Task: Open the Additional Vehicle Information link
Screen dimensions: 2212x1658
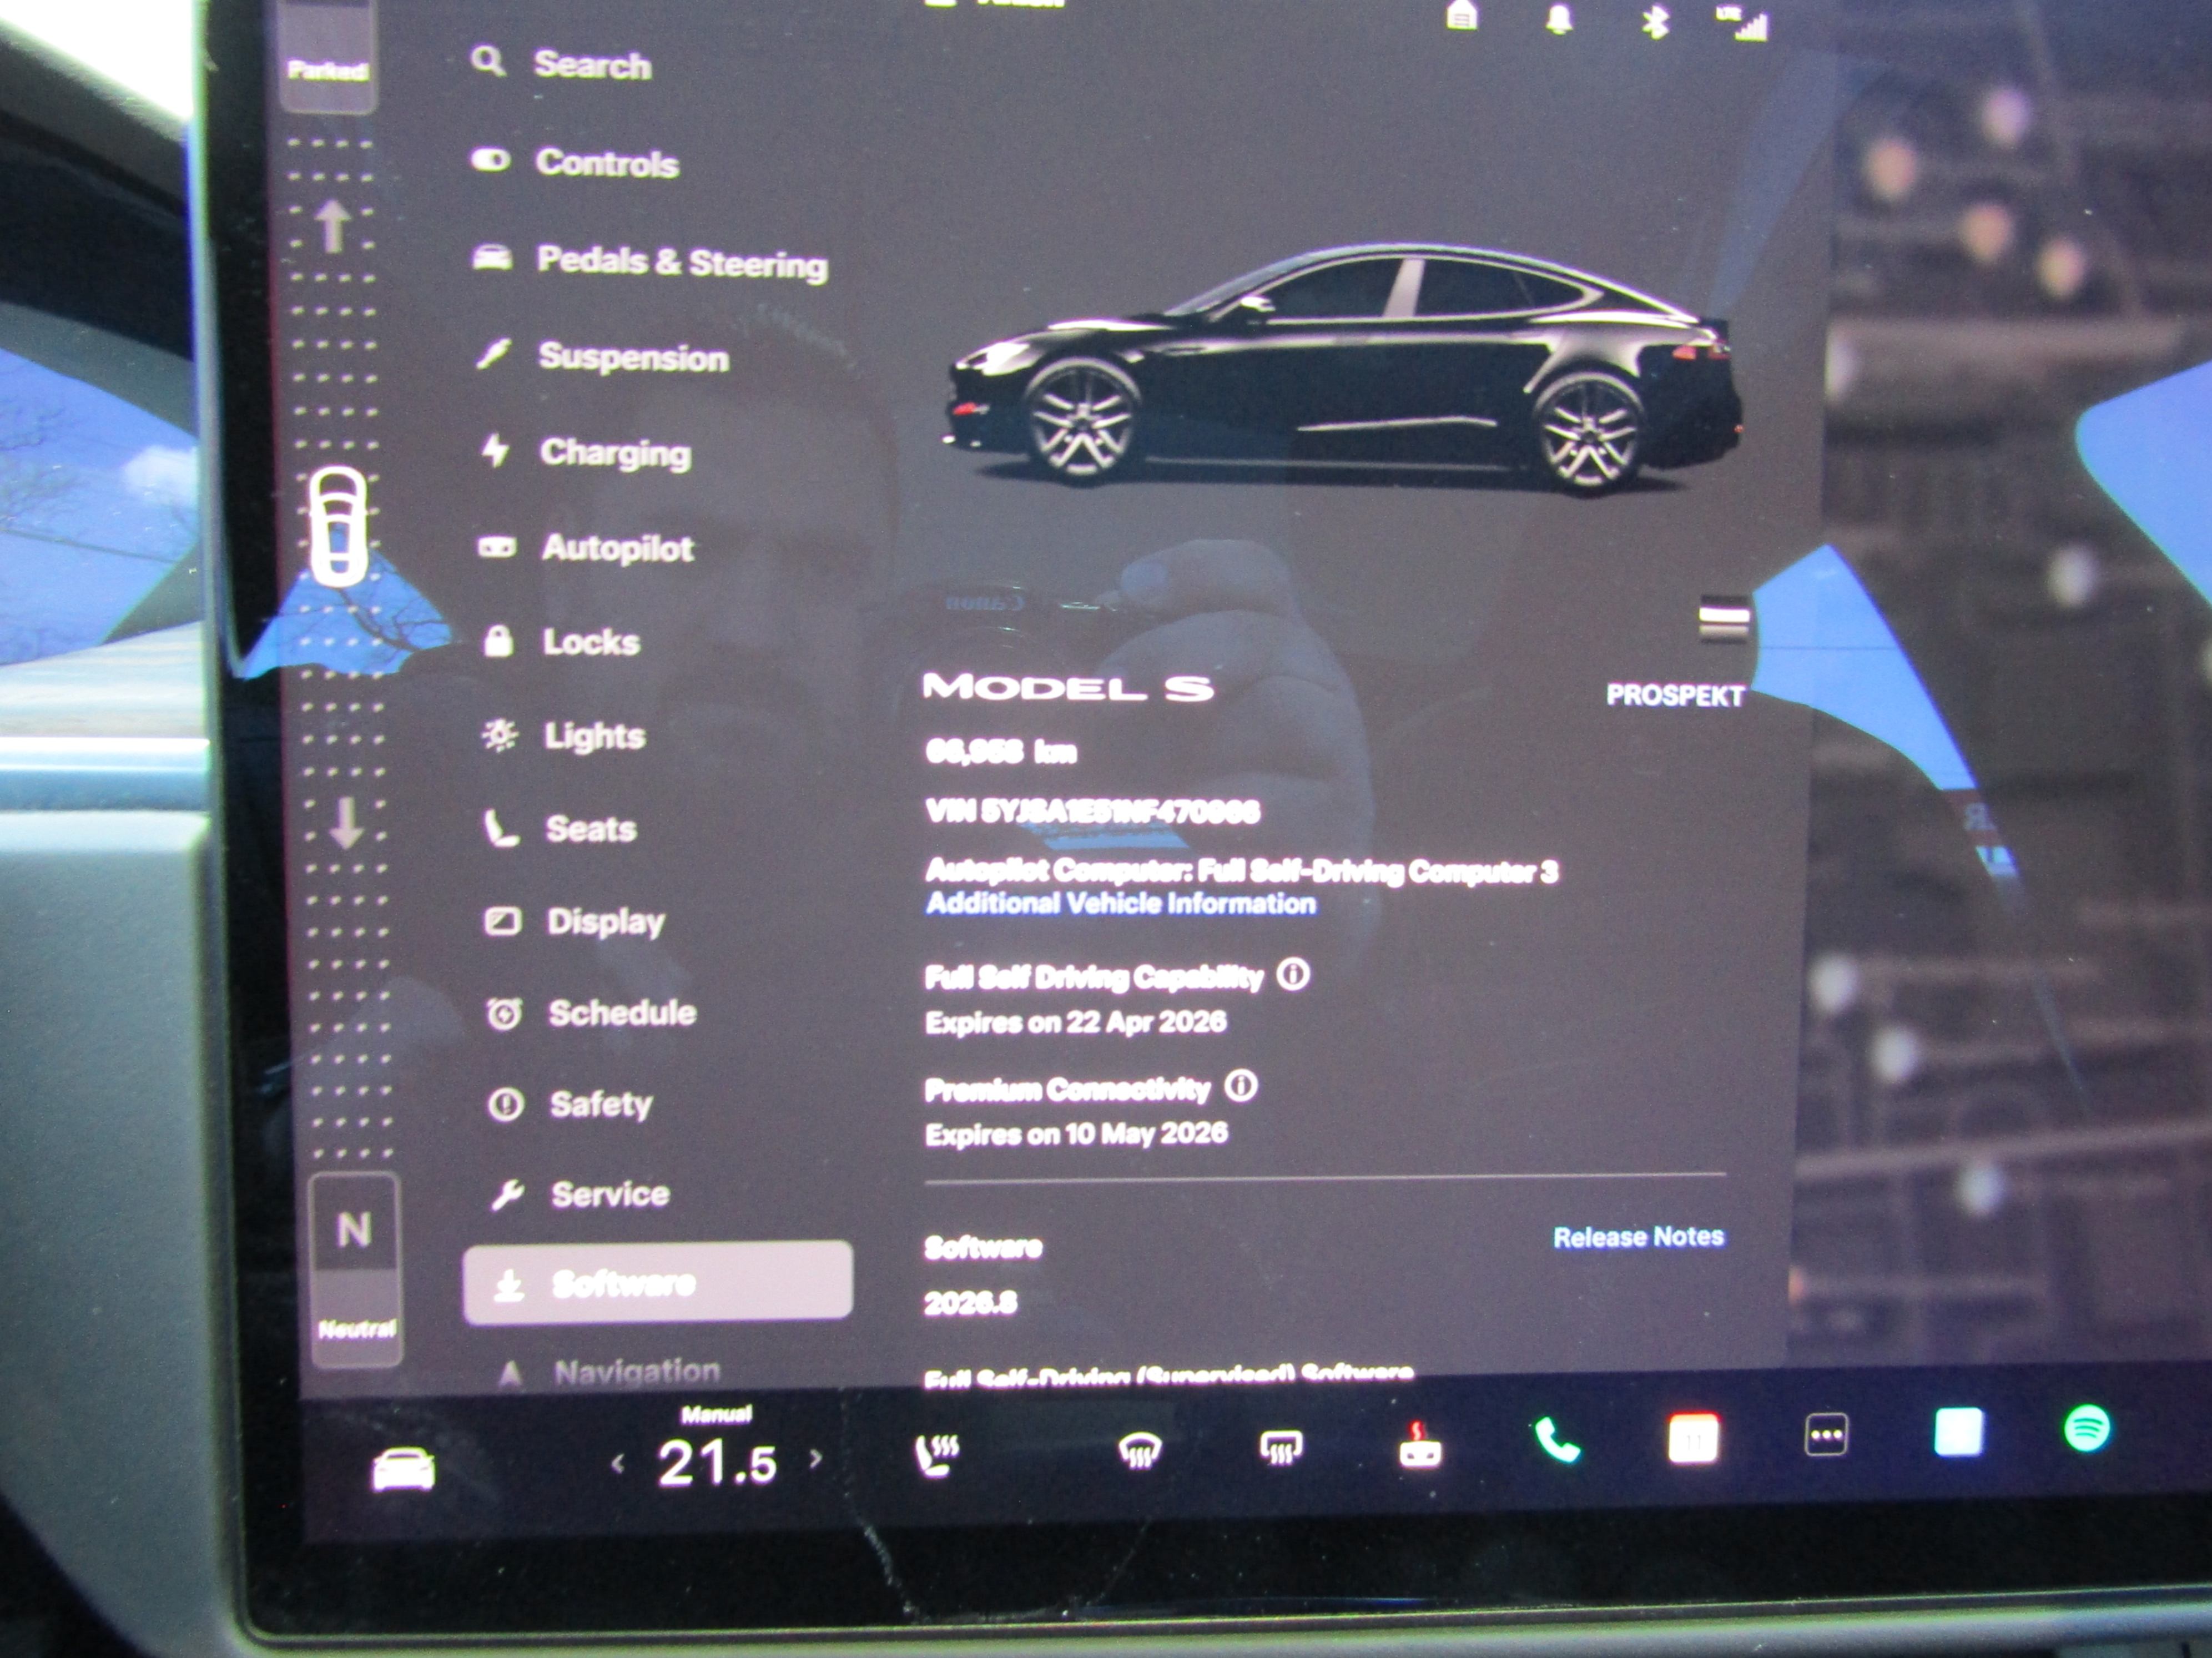Action: pyautogui.click(x=1121, y=904)
